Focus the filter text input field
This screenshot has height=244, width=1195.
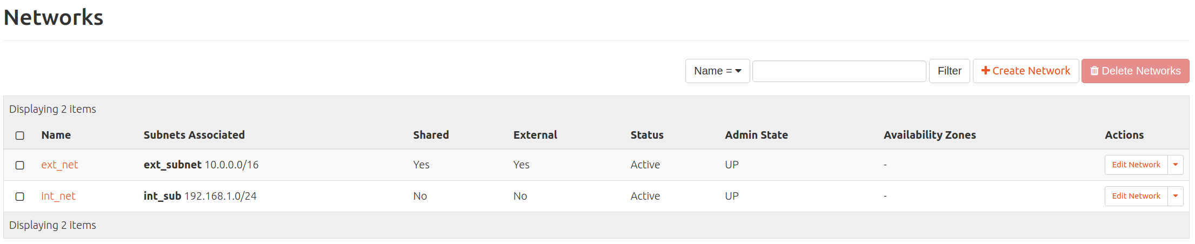[839, 71]
